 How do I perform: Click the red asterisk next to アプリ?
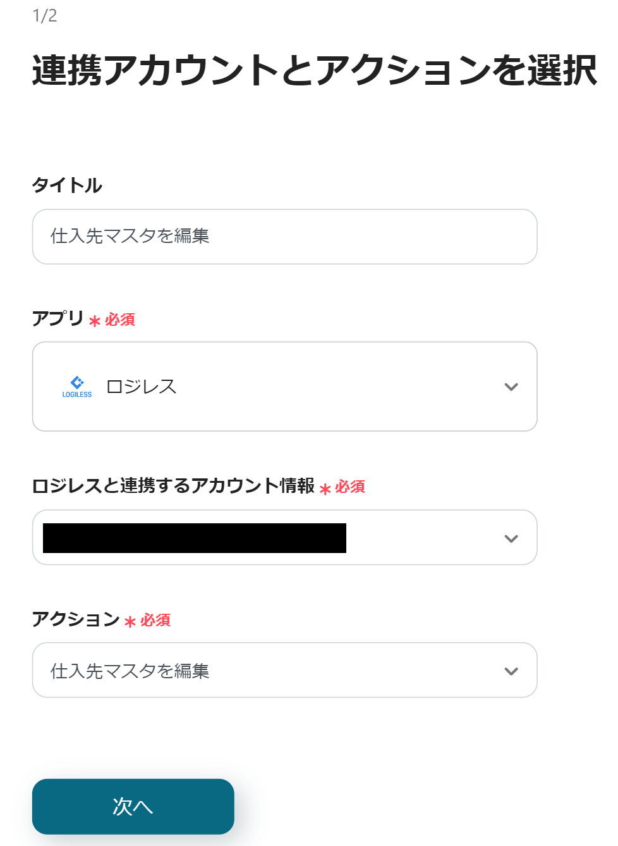(95, 321)
